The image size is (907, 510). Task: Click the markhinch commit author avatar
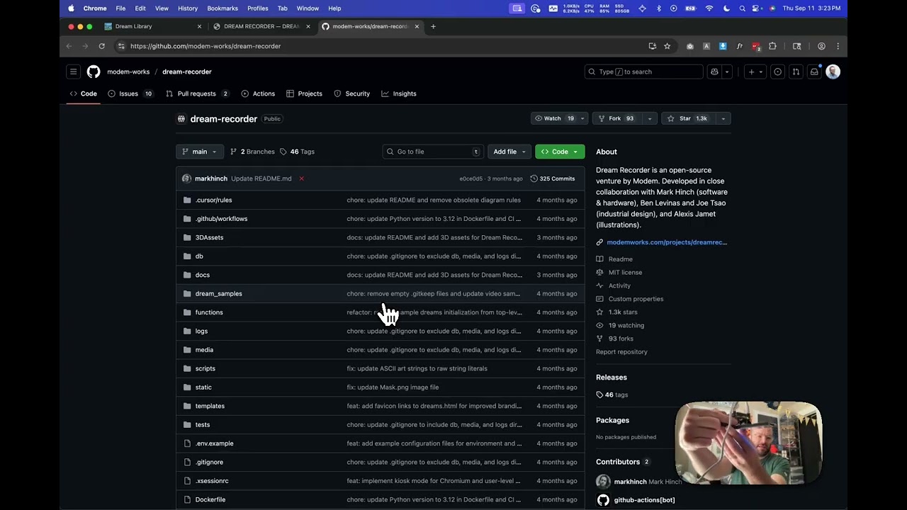pyautogui.click(x=186, y=178)
